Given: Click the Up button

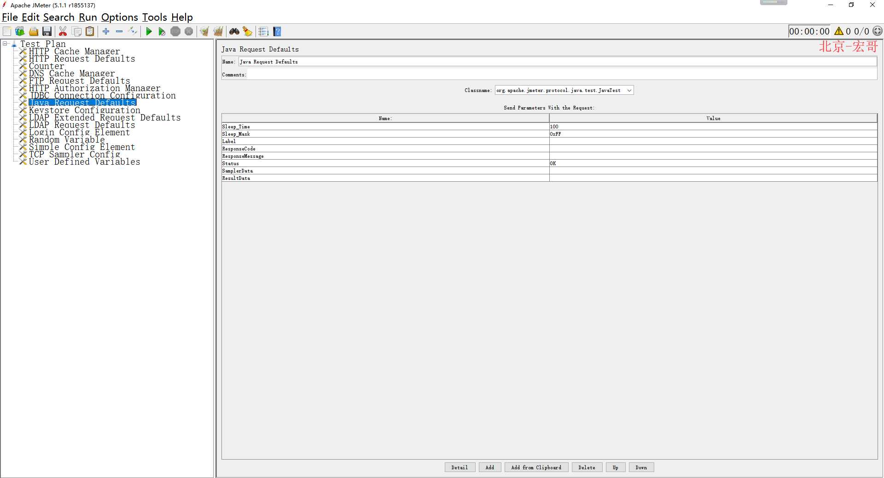Looking at the screenshot, I should 616,467.
